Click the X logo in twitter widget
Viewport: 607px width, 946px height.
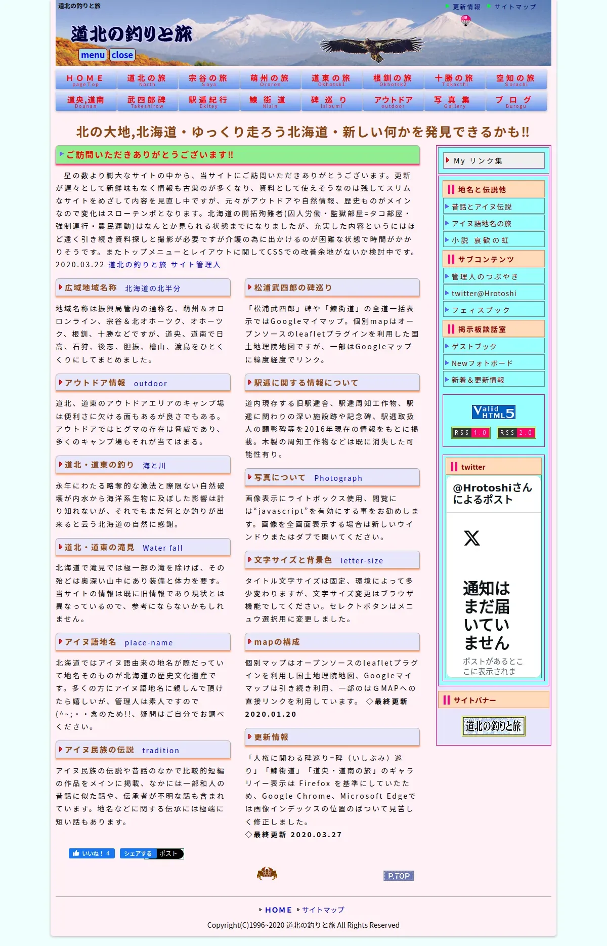[472, 538]
